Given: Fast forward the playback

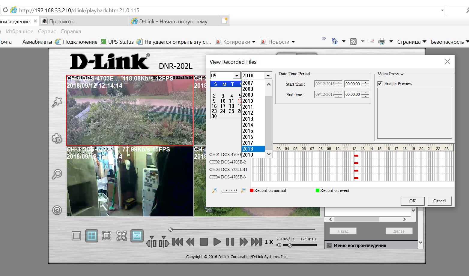Looking at the screenshot, I should click(243, 242).
